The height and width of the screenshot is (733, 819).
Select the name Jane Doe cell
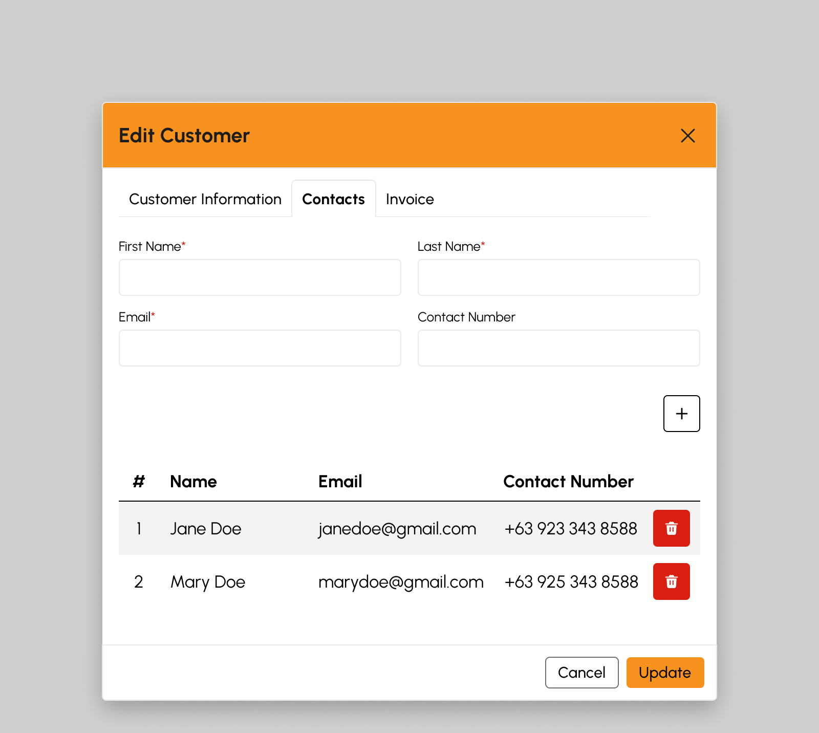point(206,529)
